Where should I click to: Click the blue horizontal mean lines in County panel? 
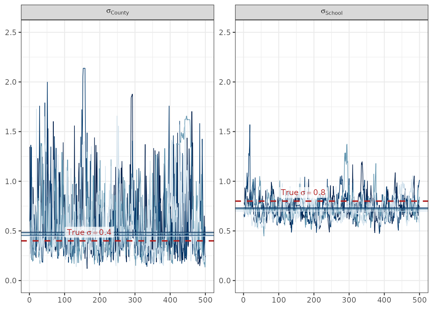point(118,233)
